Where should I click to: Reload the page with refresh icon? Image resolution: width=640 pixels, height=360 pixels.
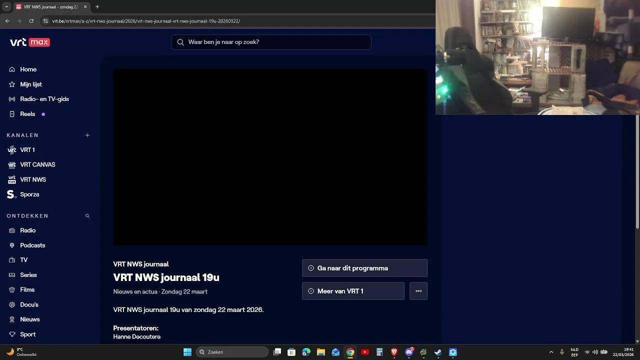(x=31, y=21)
